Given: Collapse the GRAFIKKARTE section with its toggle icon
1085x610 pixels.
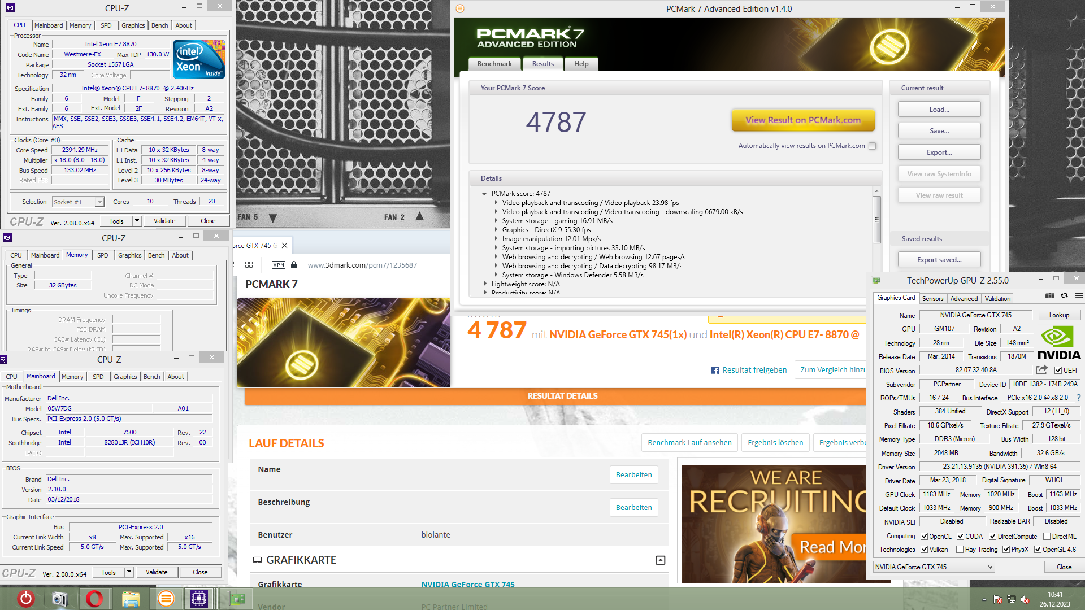Looking at the screenshot, I should [x=660, y=560].
